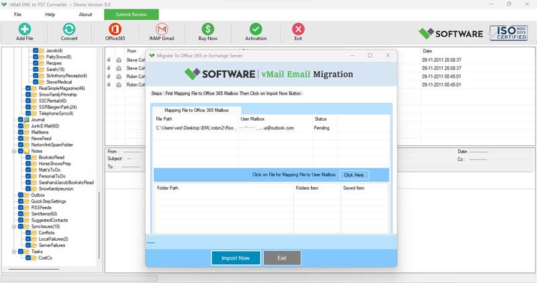
Task: Open the Help menu
Action: 50,14
